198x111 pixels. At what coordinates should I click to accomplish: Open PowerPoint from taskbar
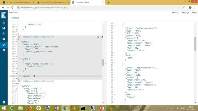tap(101, 108)
